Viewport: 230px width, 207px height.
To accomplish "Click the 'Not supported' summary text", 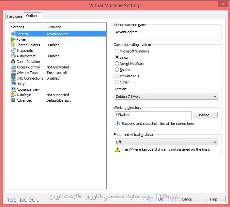I will pos(58,95).
